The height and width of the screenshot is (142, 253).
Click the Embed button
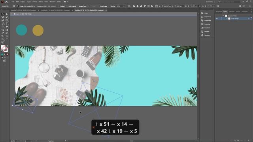[x=62, y=6]
